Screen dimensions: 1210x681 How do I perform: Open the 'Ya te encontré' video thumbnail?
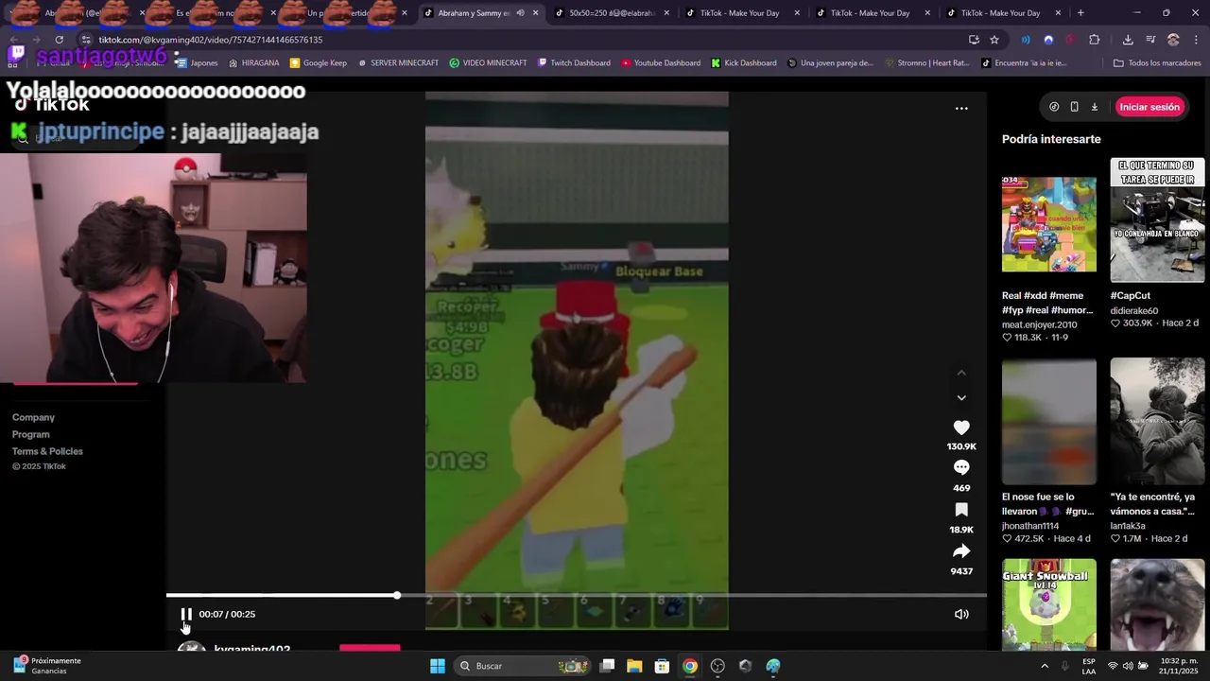(x=1157, y=421)
